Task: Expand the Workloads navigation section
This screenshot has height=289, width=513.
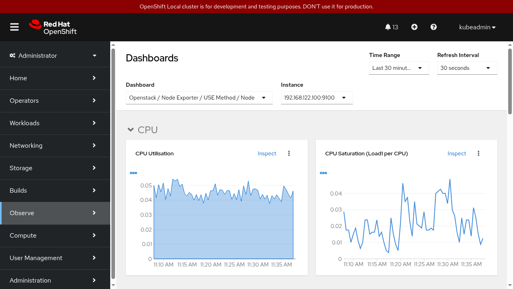Action: point(55,123)
